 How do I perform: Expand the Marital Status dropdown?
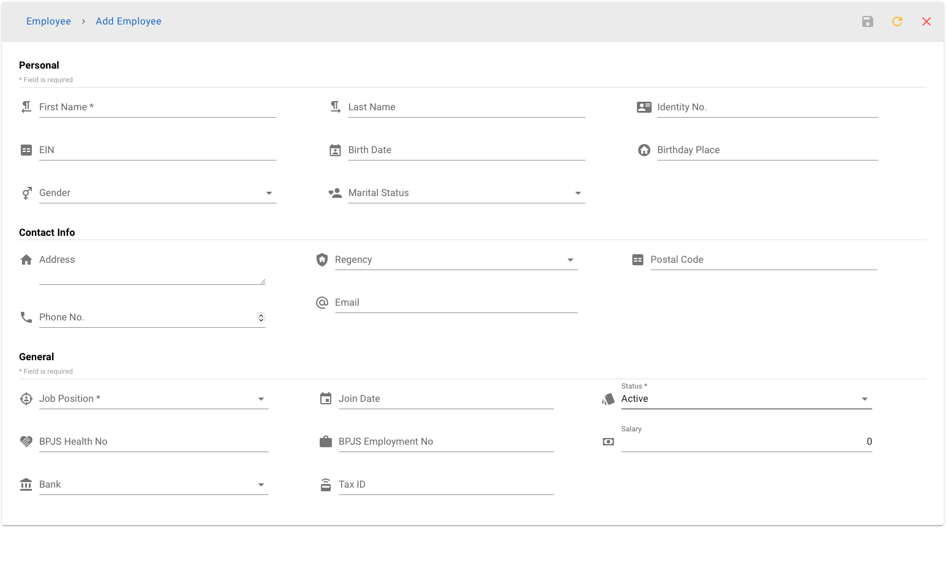tap(466, 193)
